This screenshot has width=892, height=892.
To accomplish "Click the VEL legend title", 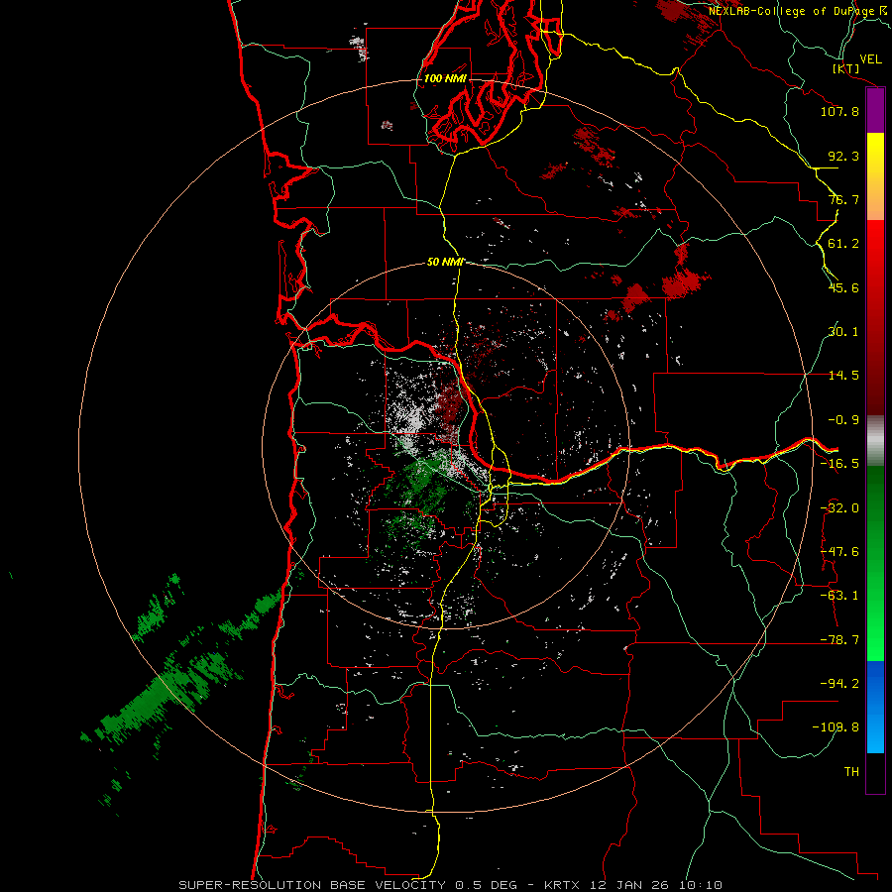I will (870, 59).
